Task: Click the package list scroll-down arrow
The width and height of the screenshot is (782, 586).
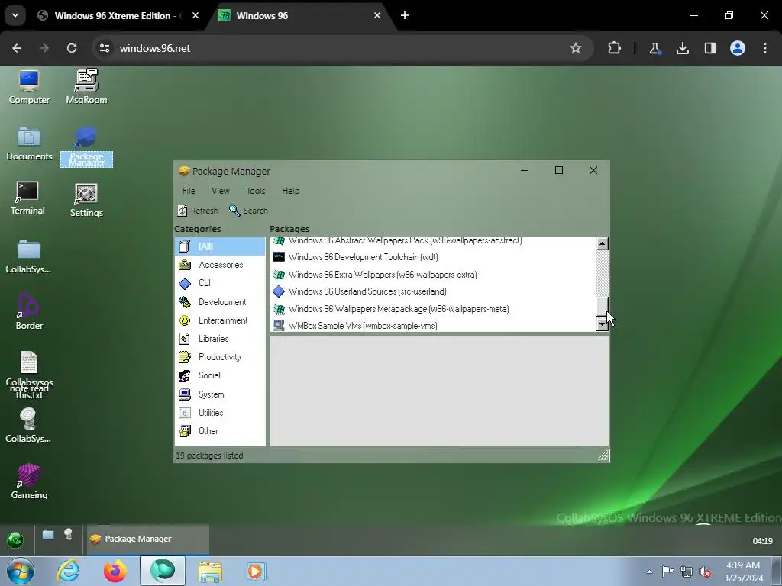Action: [603, 324]
